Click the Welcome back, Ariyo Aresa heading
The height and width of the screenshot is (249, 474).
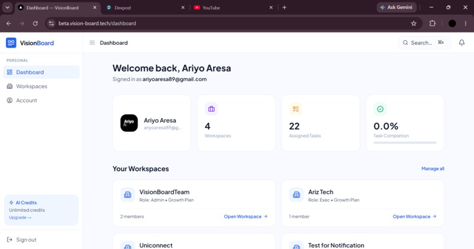[x=172, y=68]
